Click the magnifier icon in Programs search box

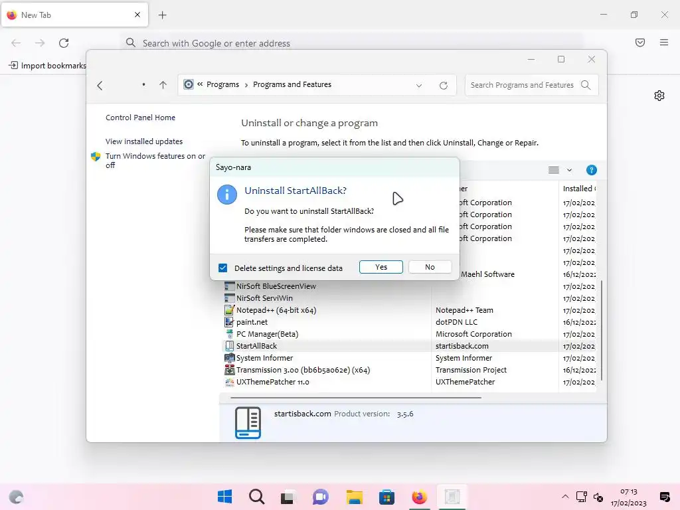586,85
